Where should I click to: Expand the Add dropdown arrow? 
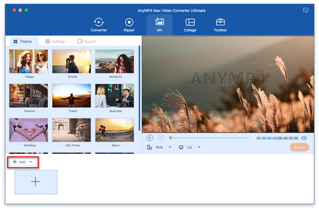[31, 162]
